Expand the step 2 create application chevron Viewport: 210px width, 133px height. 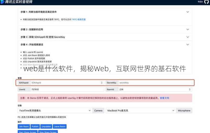[x=188, y=29]
